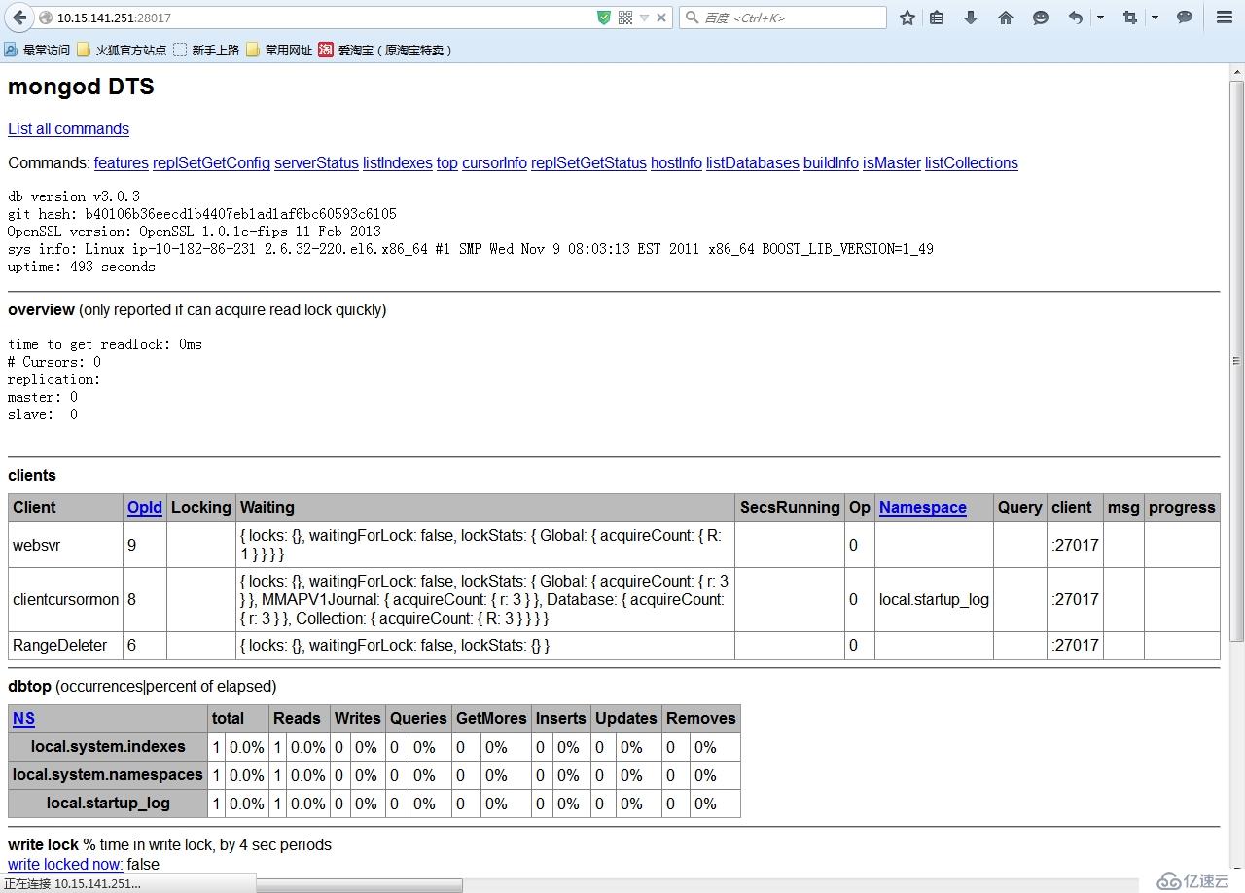
Task: Open the listDatabases command link
Action: [x=753, y=162]
